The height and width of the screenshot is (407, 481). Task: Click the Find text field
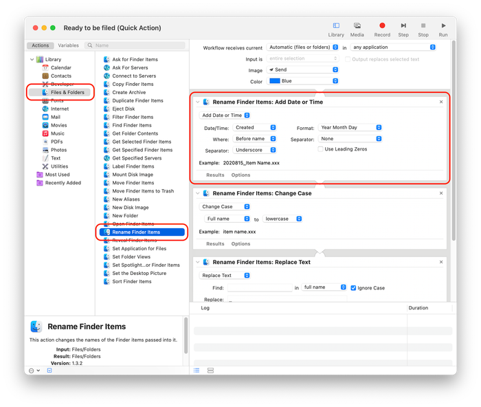pyautogui.click(x=260, y=287)
